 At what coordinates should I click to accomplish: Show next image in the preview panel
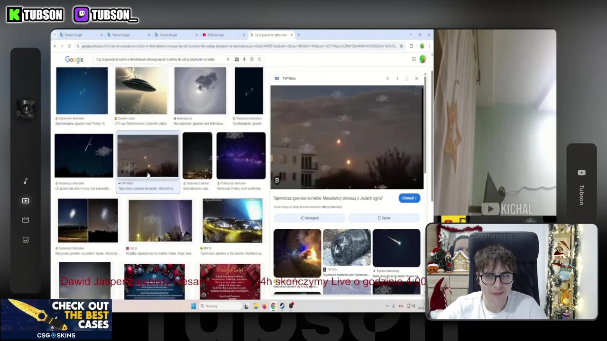[397, 79]
